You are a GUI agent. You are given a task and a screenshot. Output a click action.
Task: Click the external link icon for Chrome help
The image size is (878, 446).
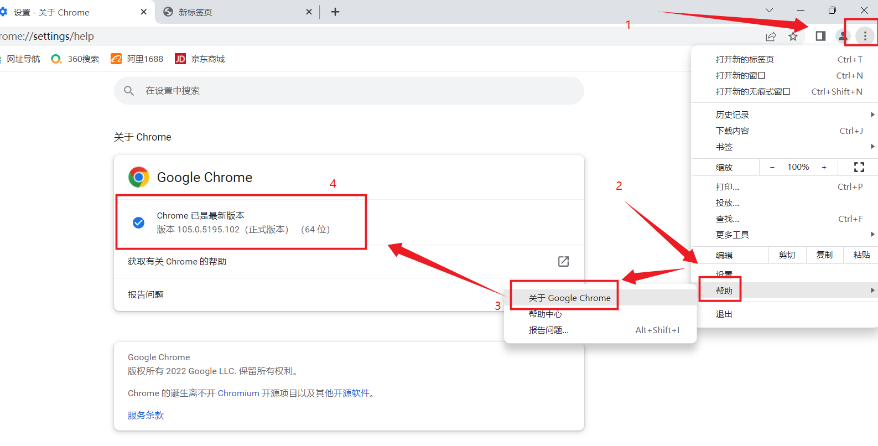(563, 261)
